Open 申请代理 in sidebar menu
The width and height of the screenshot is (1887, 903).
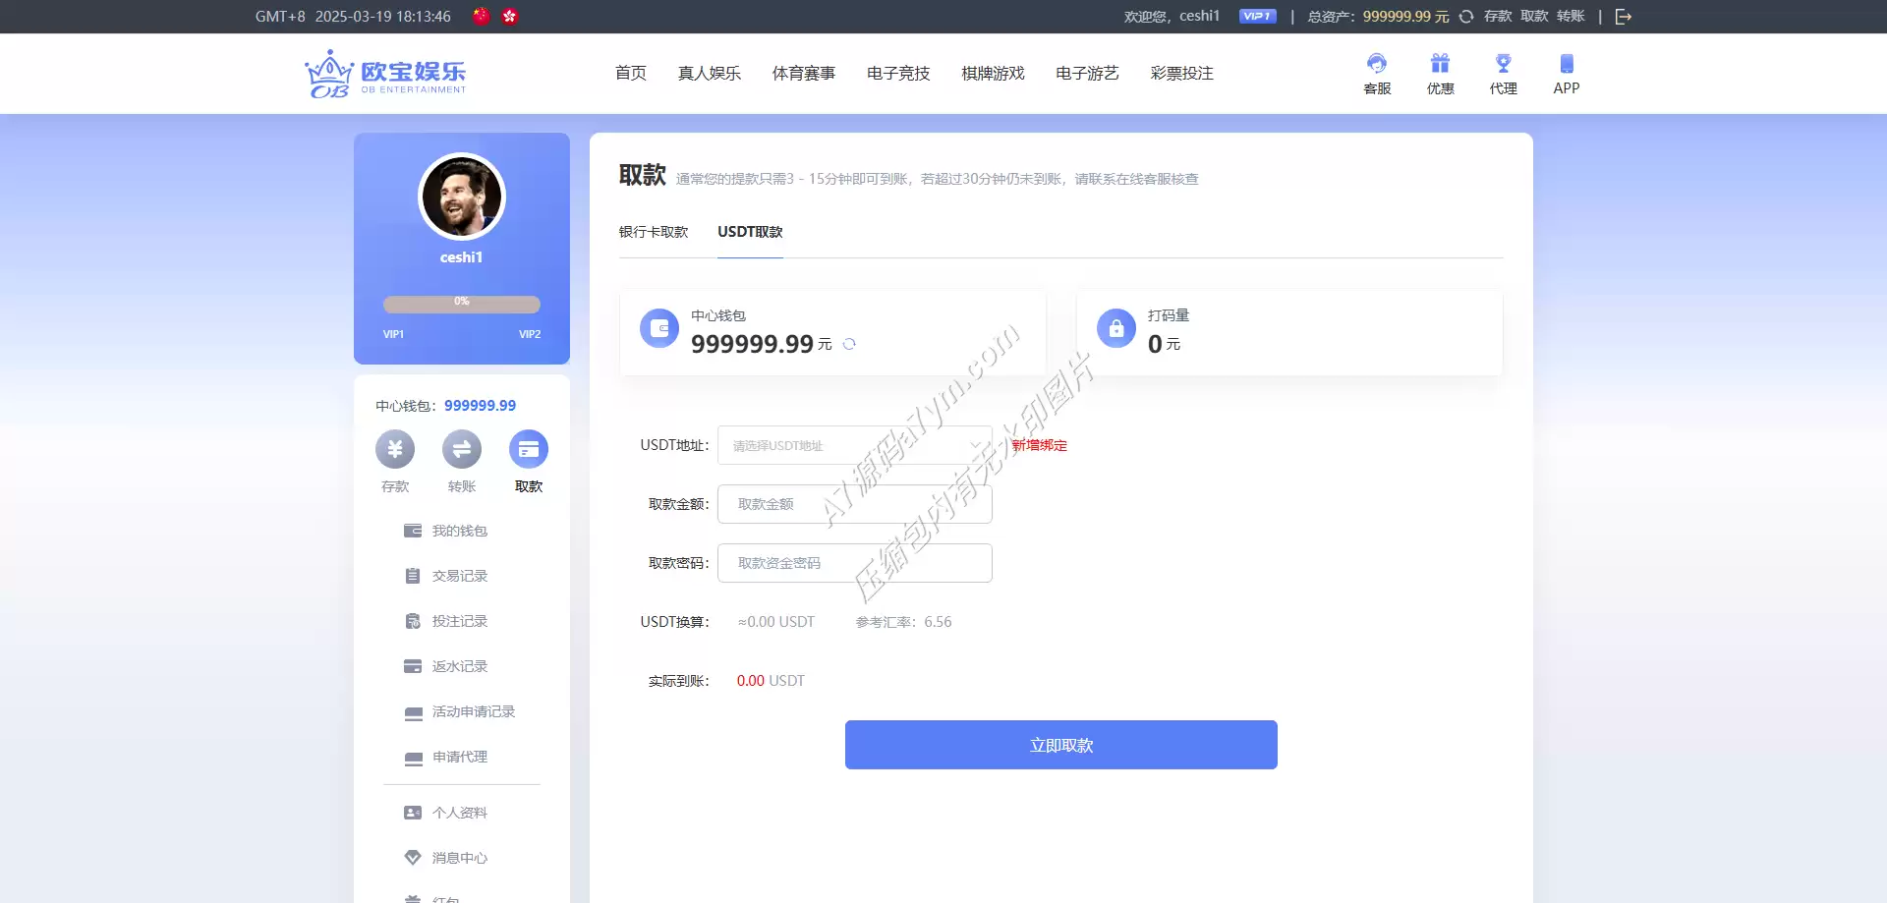445,757
